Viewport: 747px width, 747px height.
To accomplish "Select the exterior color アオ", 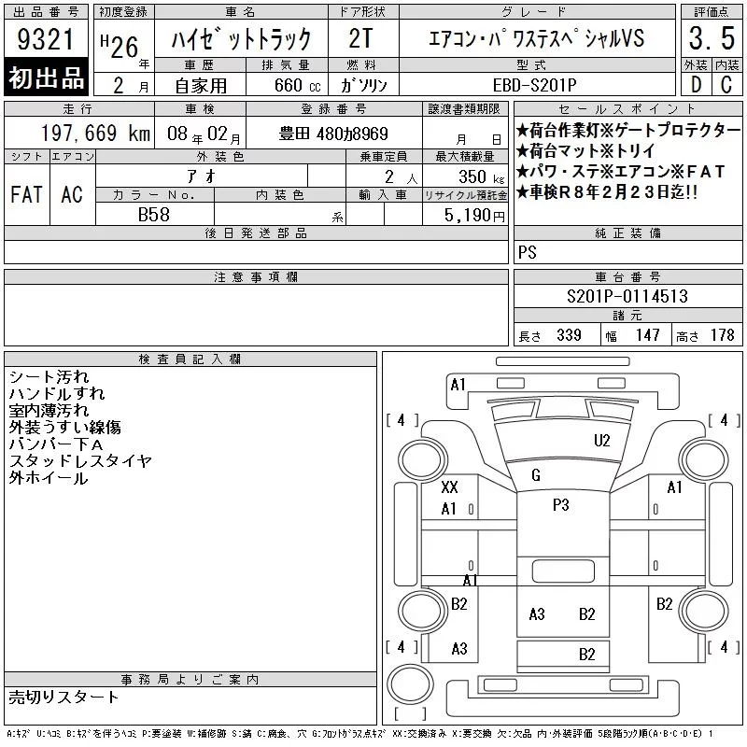I will 202,176.
